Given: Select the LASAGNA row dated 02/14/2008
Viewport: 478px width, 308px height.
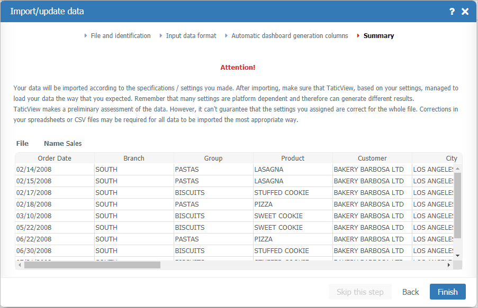Looking at the screenshot, I should point(212,169).
